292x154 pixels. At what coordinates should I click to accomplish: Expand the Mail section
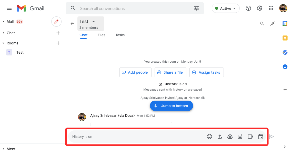[x=3, y=22]
